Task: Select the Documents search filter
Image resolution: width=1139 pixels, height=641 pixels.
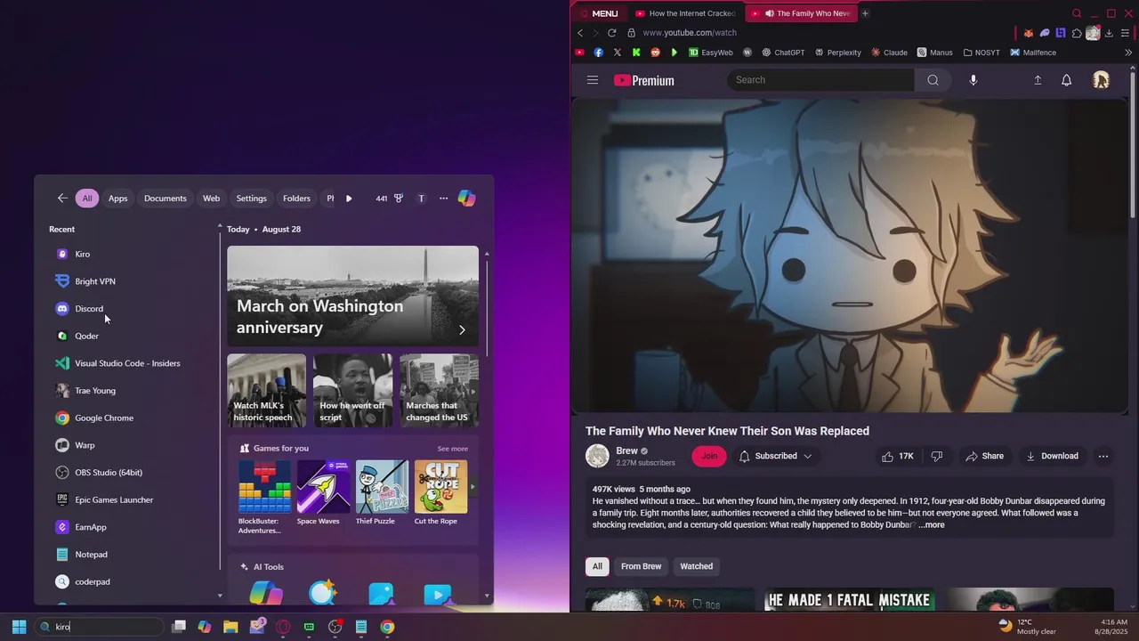Action: pos(166,199)
